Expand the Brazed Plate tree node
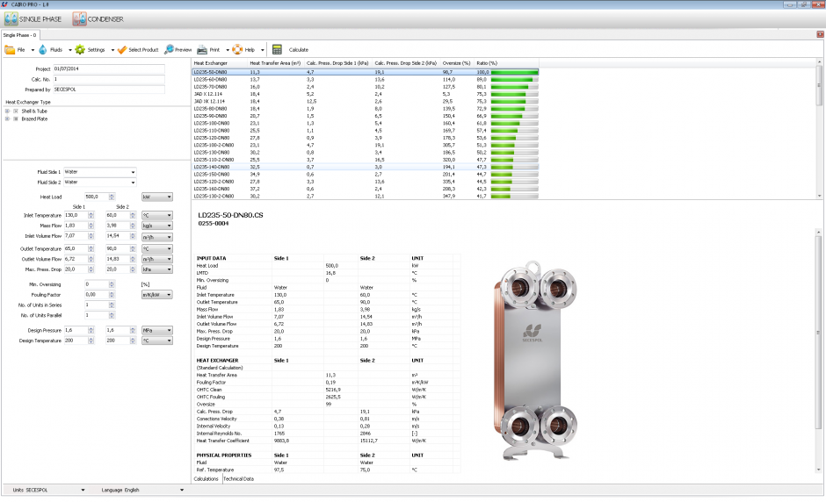 click(7, 119)
